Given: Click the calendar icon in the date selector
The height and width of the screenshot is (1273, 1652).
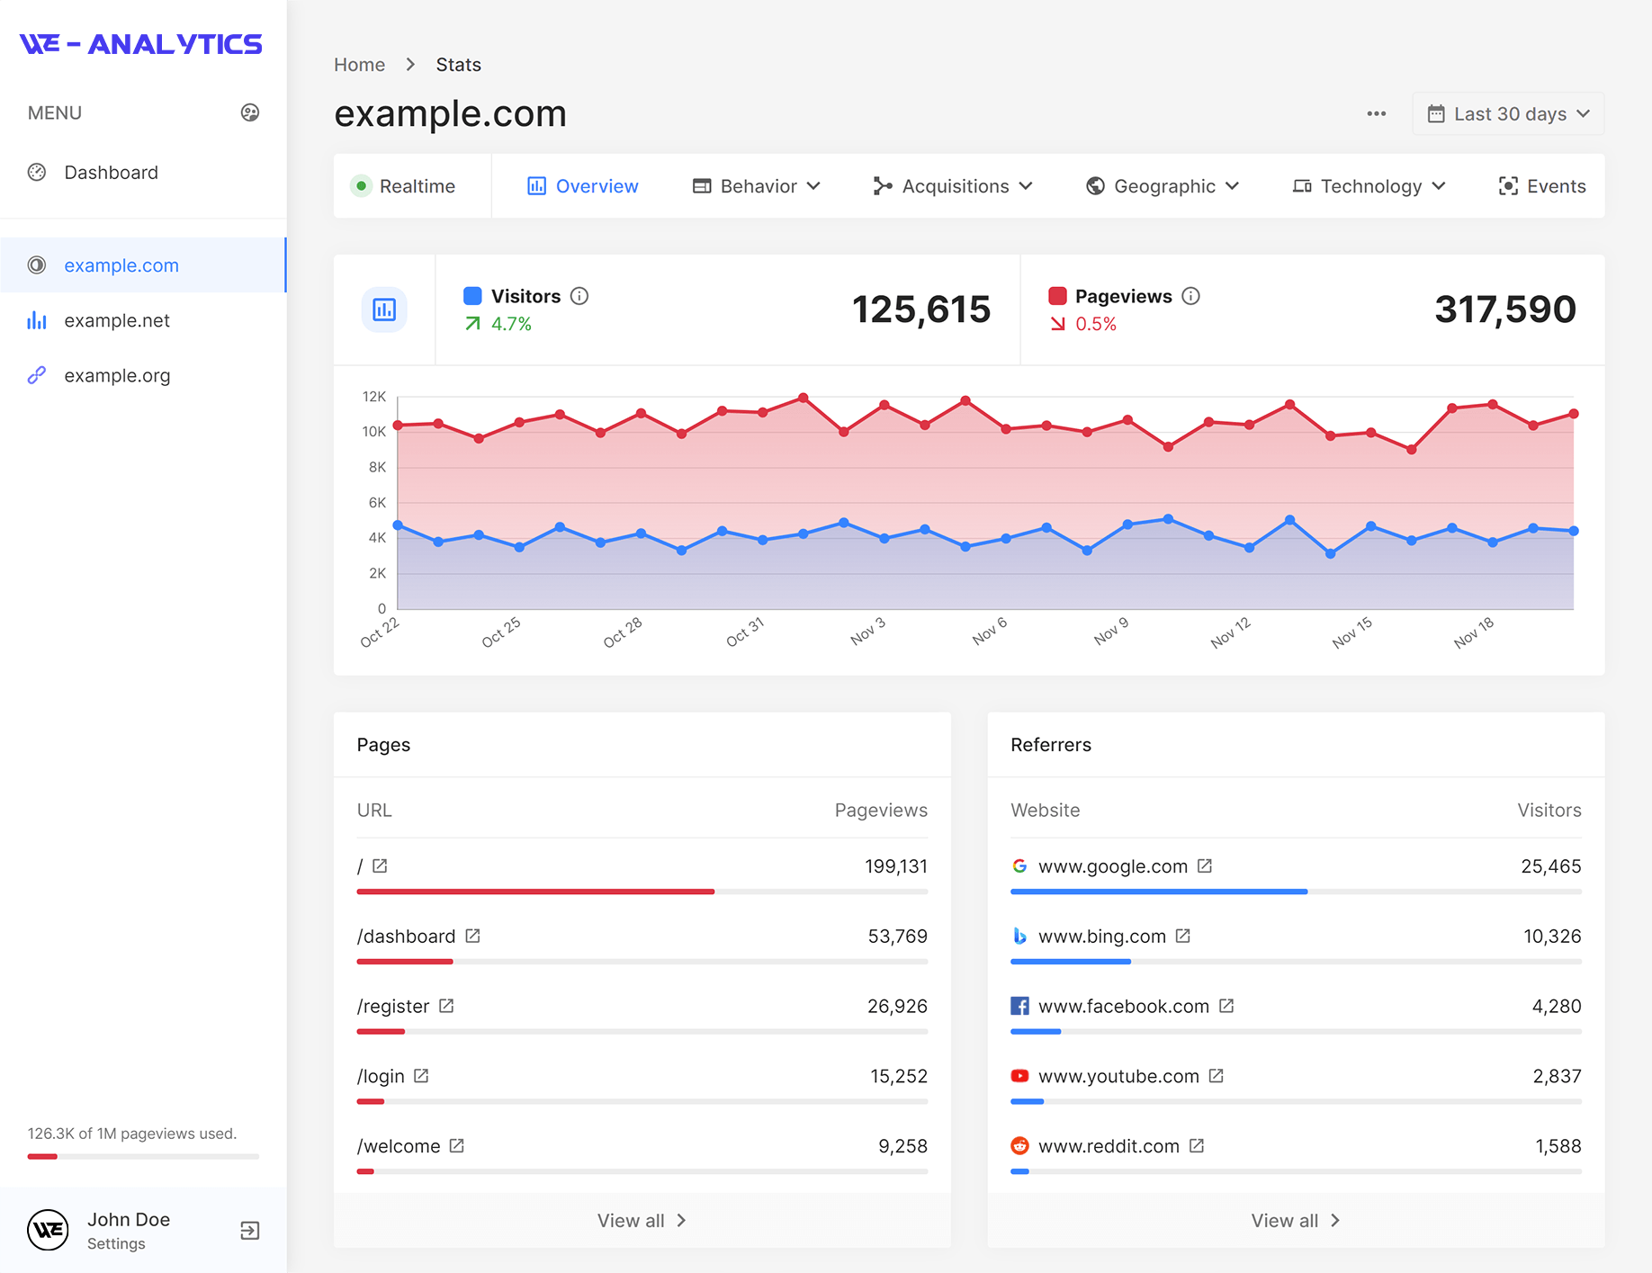Looking at the screenshot, I should pyautogui.click(x=1438, y=113).
